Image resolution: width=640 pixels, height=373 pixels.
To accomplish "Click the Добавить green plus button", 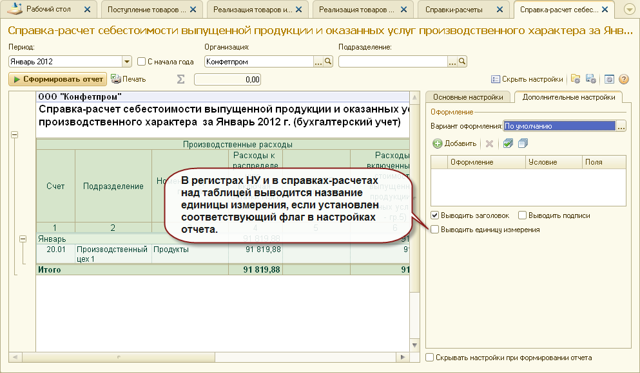I will click(x=454, y=143).
